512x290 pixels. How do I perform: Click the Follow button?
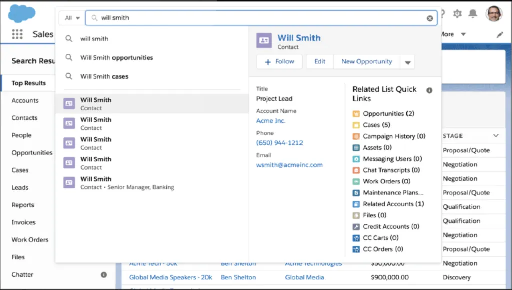pos(279,62)
